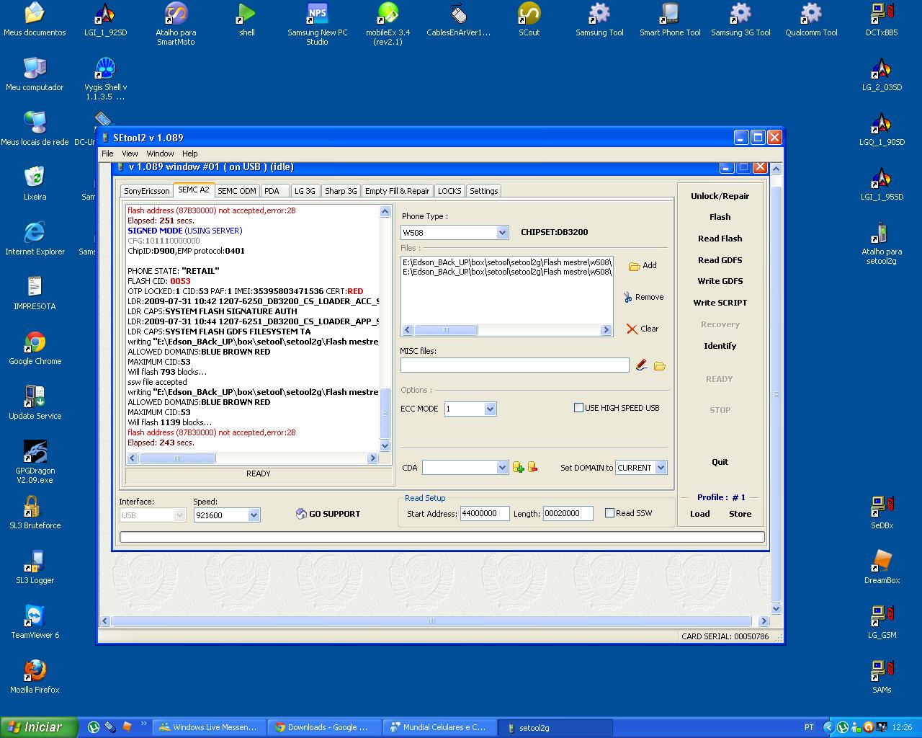Image resolution: width=922 pixels, height=738 pixels.
Task: Open SL3 Bruteforce desktop icon
Action: [x=35, y=512]
